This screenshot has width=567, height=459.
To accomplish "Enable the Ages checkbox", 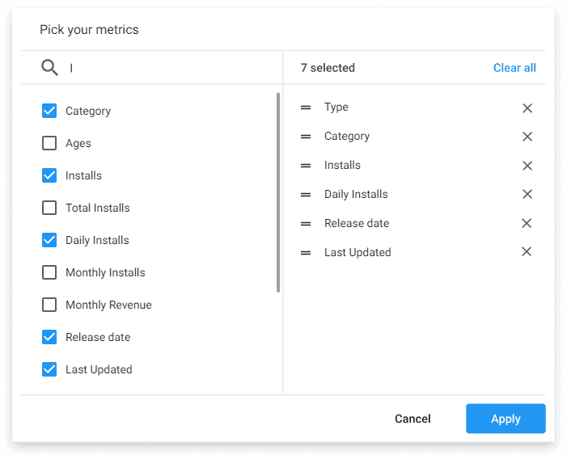I will (x=49, y=143).
